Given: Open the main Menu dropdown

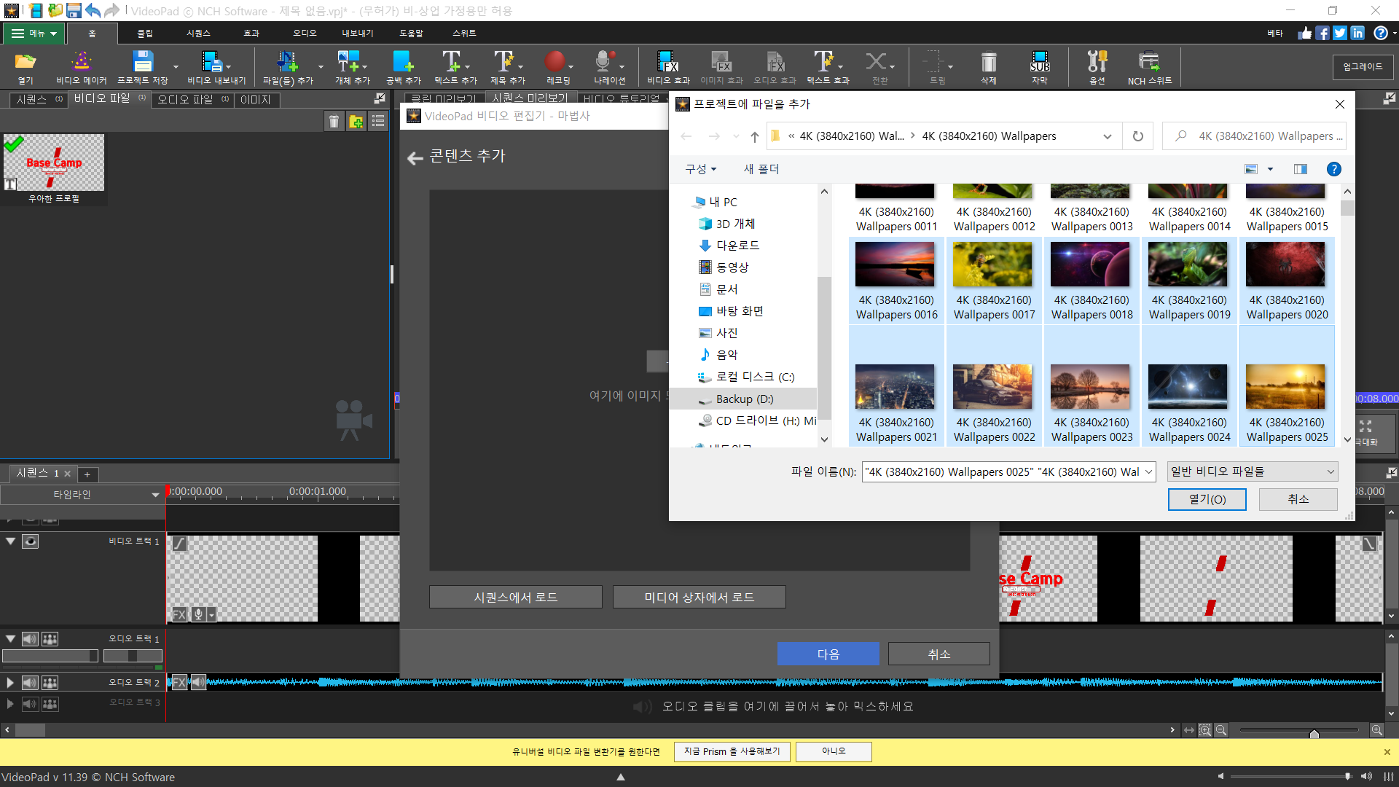Looking at the screenshot, I should (34, 34).
